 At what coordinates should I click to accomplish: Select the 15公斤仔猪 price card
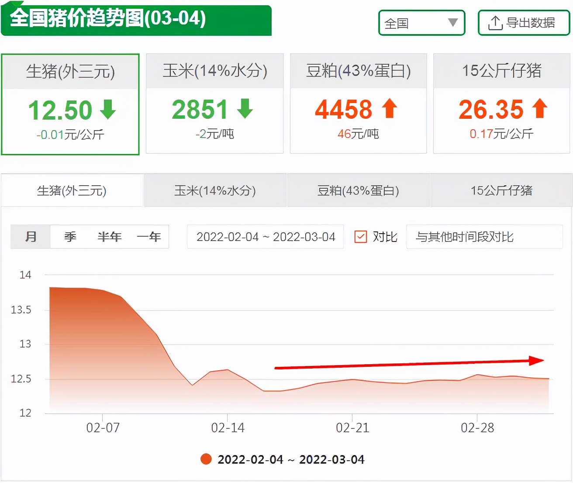click(501, 103)
